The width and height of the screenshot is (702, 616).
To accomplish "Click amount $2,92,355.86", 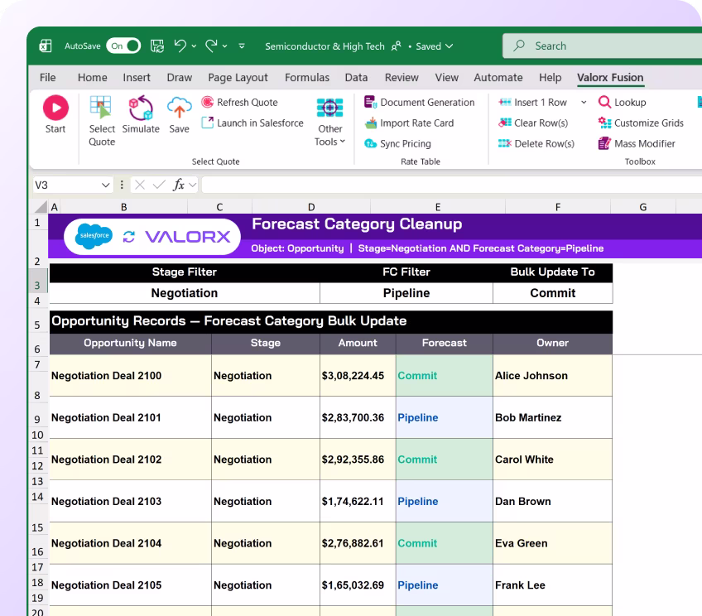I will pos(358,460).
